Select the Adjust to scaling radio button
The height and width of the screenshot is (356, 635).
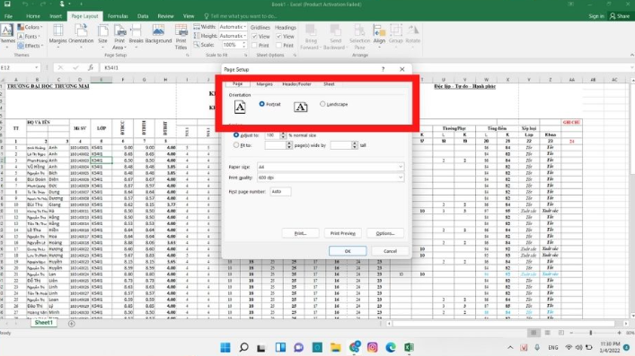pyautogui.click(x=236, y=135)
